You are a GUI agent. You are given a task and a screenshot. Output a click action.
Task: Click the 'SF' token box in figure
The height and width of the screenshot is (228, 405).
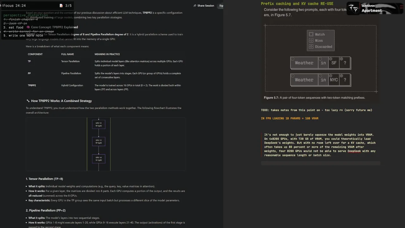334,63
